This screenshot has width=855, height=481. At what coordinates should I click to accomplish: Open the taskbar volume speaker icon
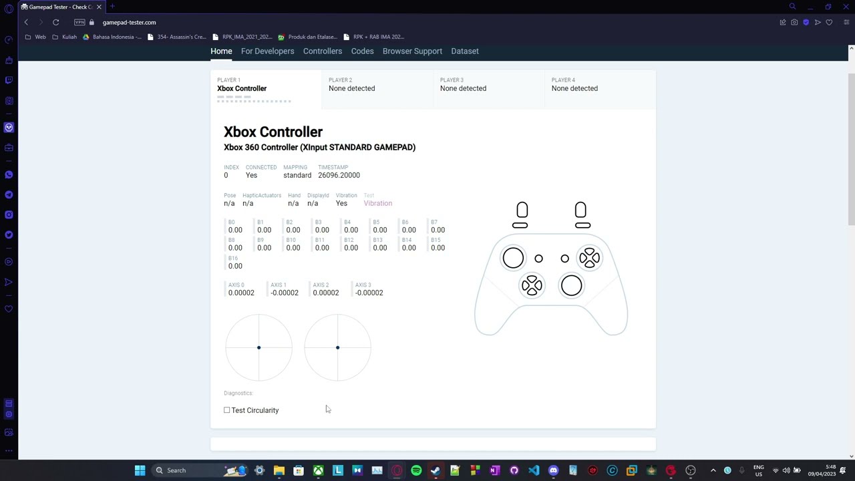coord(786,470)
